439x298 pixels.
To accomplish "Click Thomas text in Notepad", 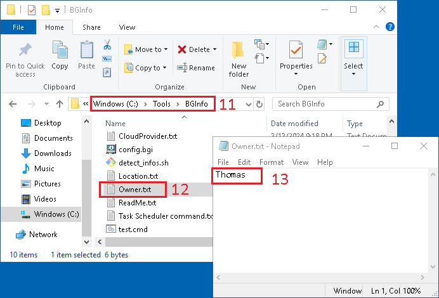I will pos(230,174).
